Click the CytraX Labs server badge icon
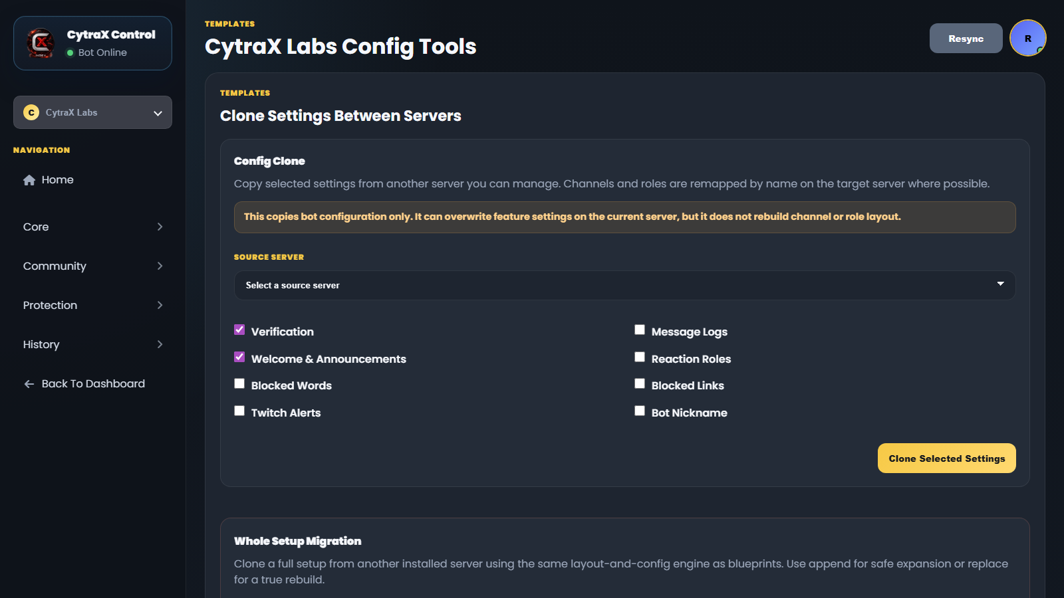The height and width of the screenshot is (598, 1064). 31,112
